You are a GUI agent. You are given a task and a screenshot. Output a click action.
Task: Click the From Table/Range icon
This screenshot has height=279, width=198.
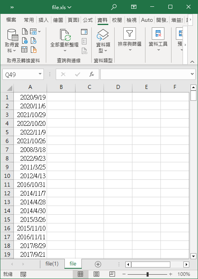[x=25, y=50]
